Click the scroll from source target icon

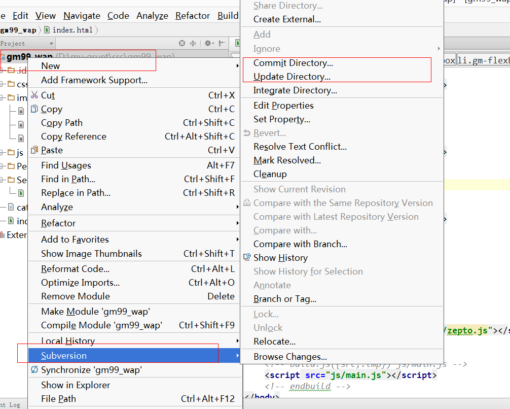[182, 43]
